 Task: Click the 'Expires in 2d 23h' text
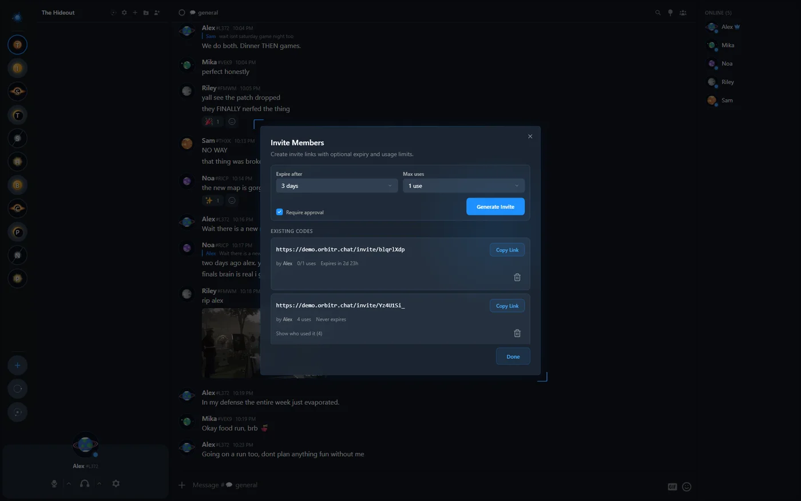339,263
